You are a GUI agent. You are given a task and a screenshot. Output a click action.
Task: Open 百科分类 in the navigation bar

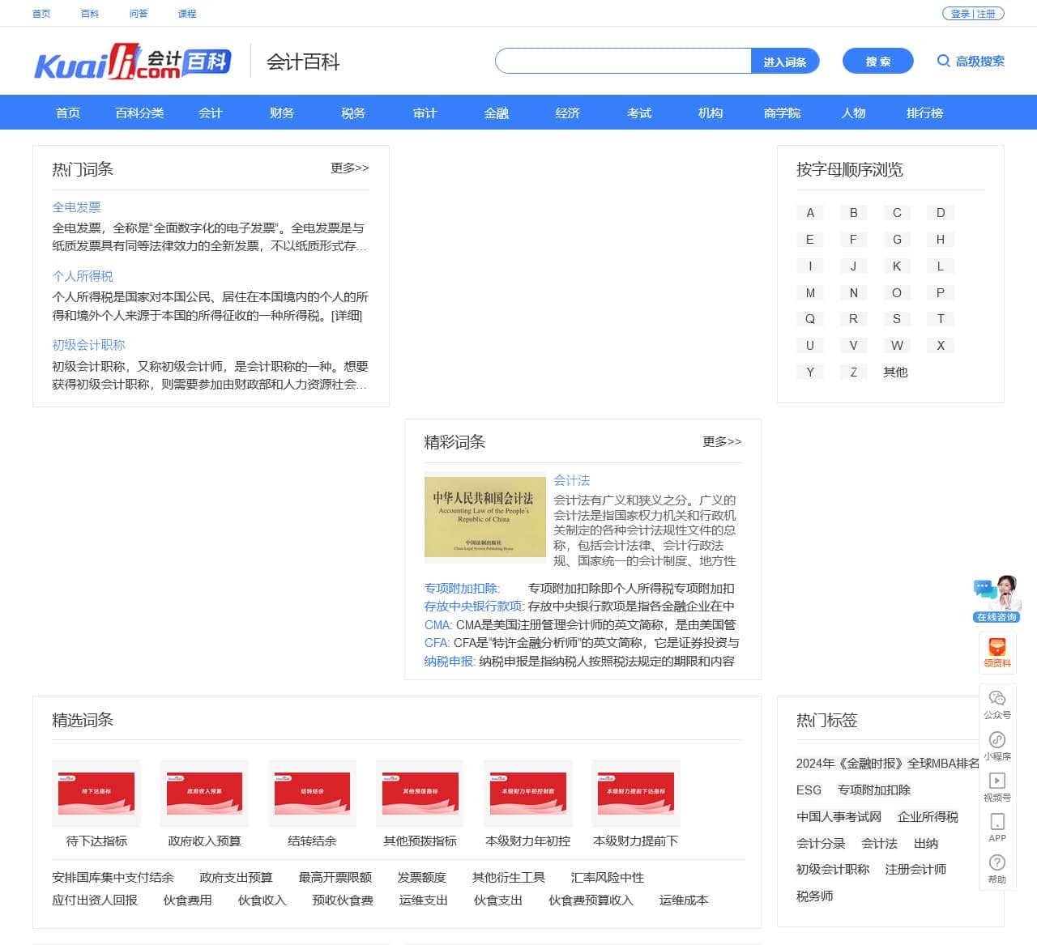point(139,113)
